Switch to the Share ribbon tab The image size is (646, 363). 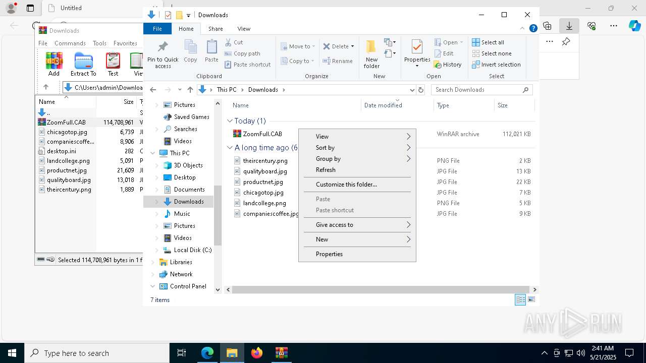click(216, 29)
